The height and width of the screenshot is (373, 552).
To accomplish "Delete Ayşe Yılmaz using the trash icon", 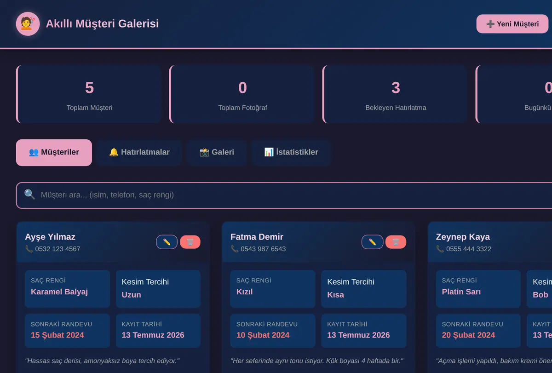I will [190, 242].
